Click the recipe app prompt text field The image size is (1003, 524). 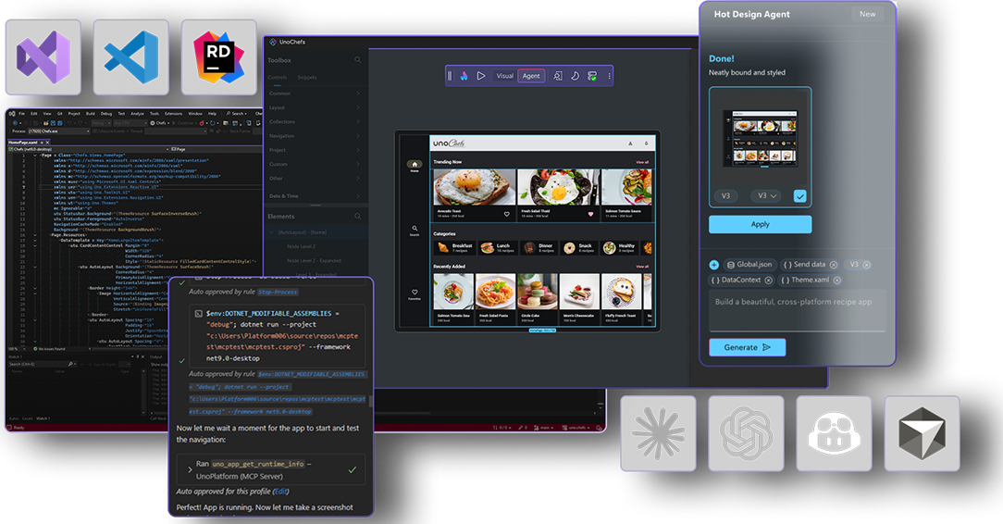click(797, 309)
